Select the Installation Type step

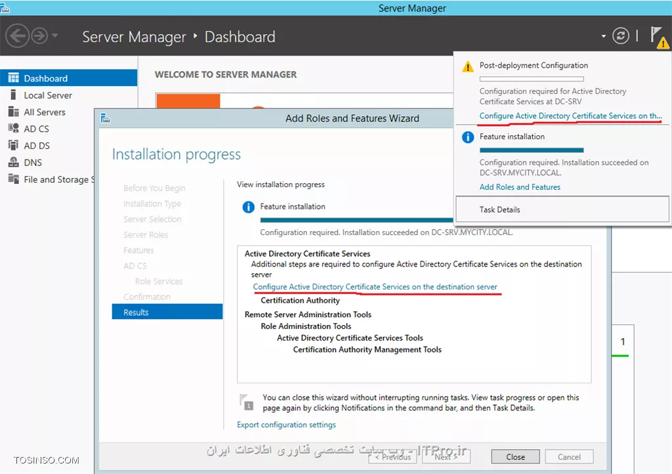152,204
